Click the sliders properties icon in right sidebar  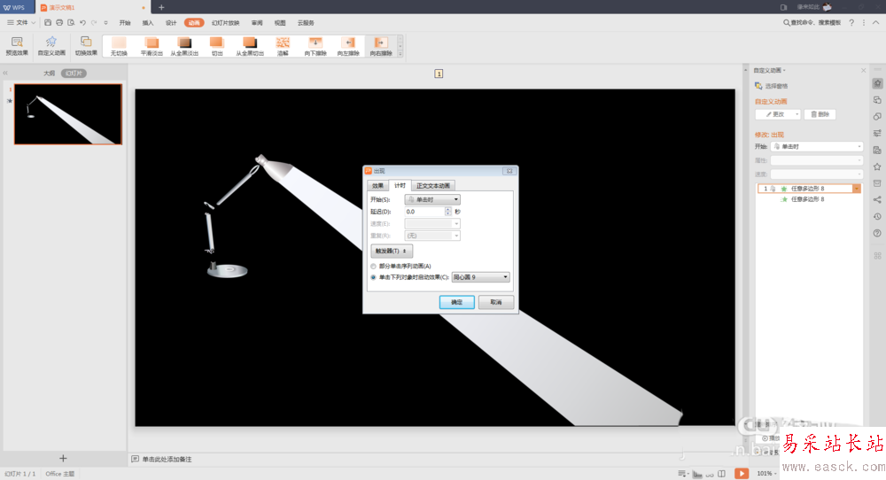point(877,133)
